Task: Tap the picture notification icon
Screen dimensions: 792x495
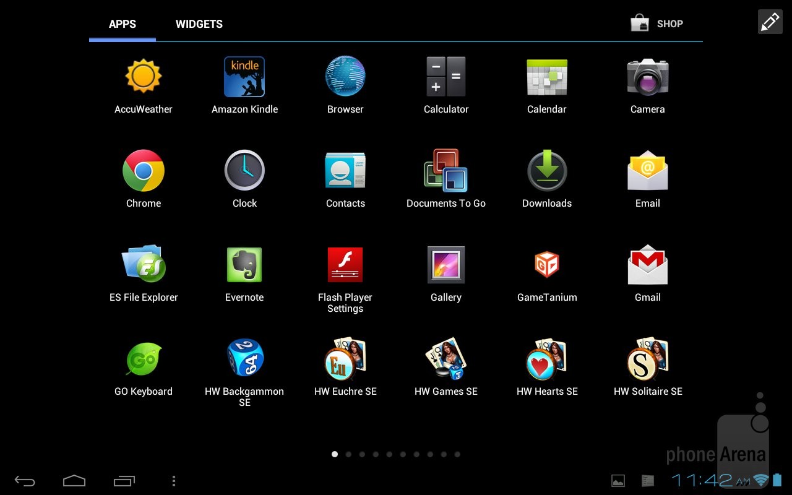Action: click(618, 480)
